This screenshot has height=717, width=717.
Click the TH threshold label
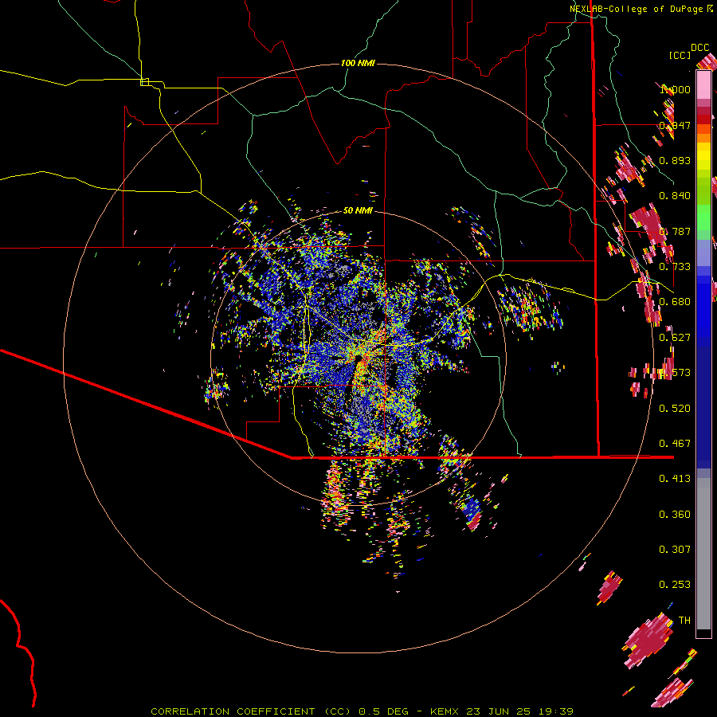point(684,621)
